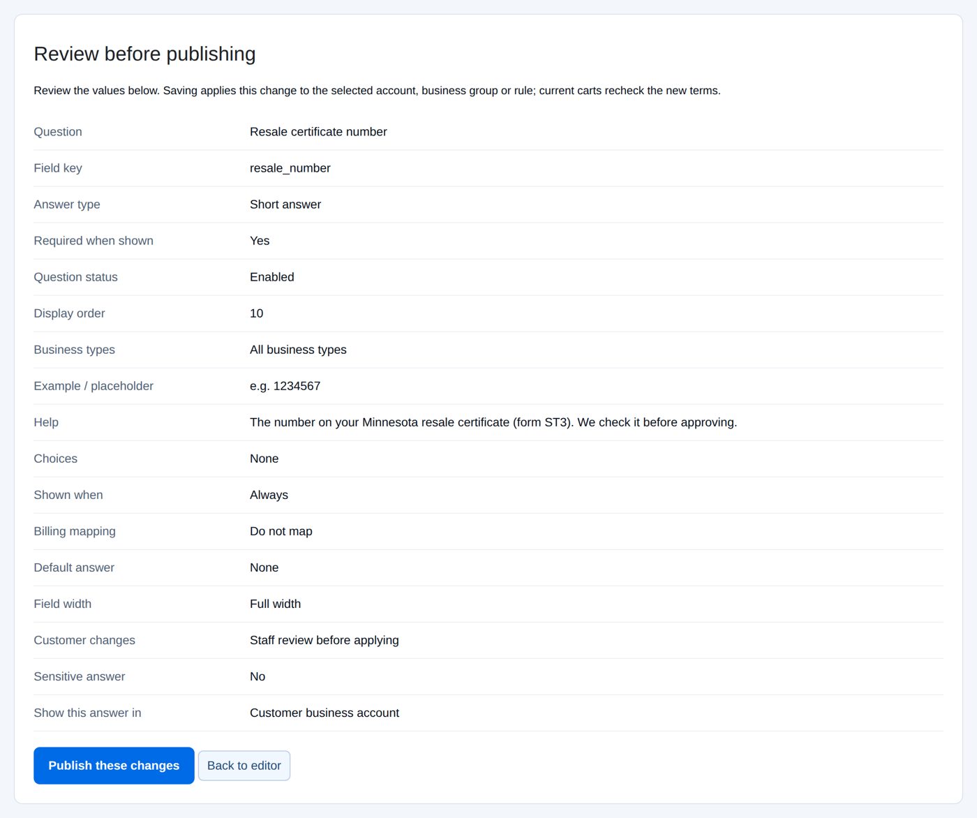977x818 pixels.
Task: Click the 'Answer type' row label
Action: 67,204
